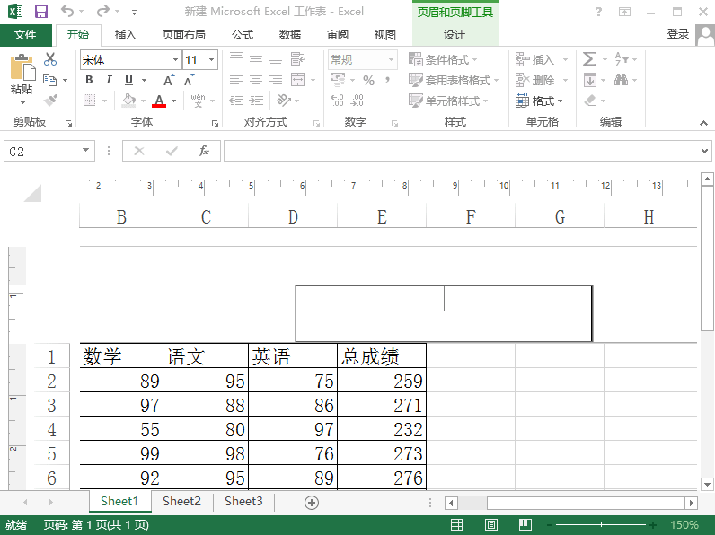
Task: Click the Format Painter brush icon
Action: point(50,101)
